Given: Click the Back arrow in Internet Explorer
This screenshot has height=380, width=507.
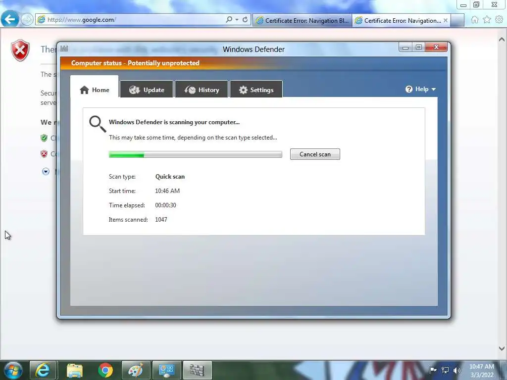Looking at the screenshot, I should point(10,19).
